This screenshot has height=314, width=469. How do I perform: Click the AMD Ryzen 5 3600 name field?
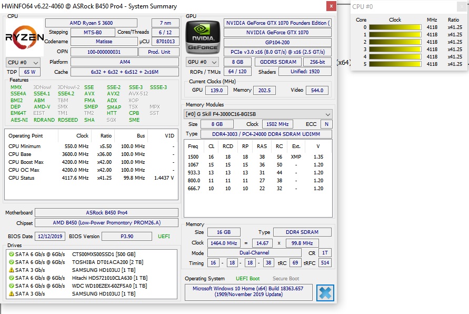91,23
